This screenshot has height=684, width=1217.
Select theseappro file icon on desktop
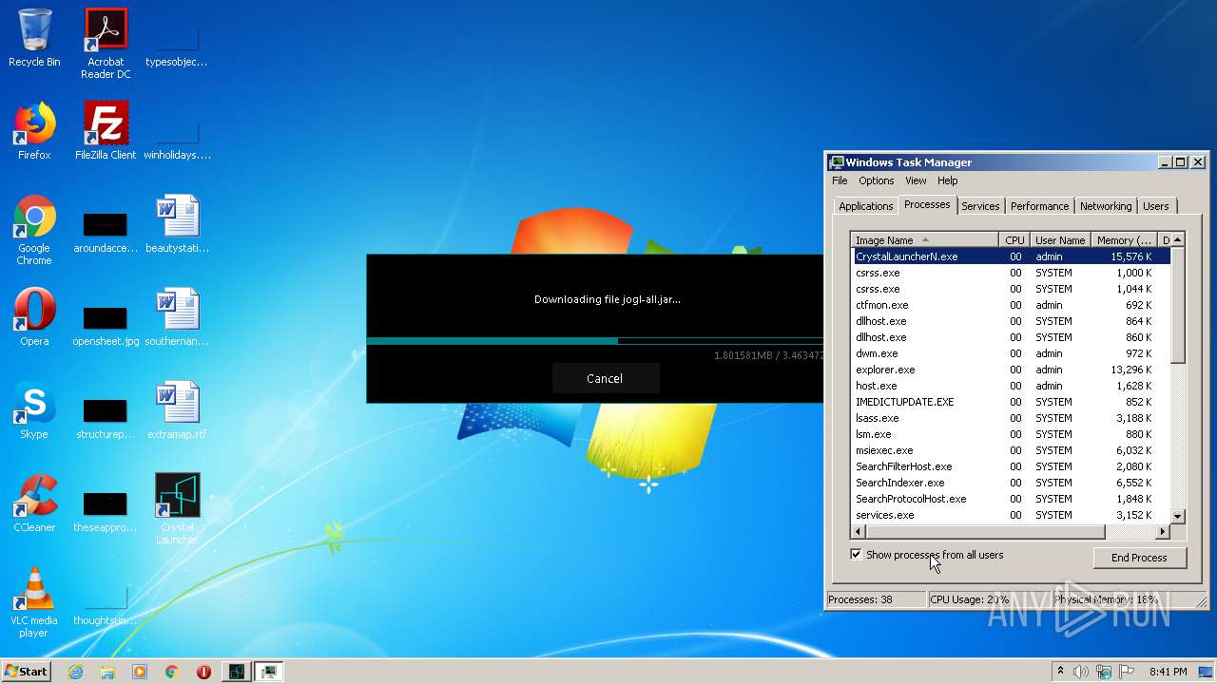pos(106,510)
